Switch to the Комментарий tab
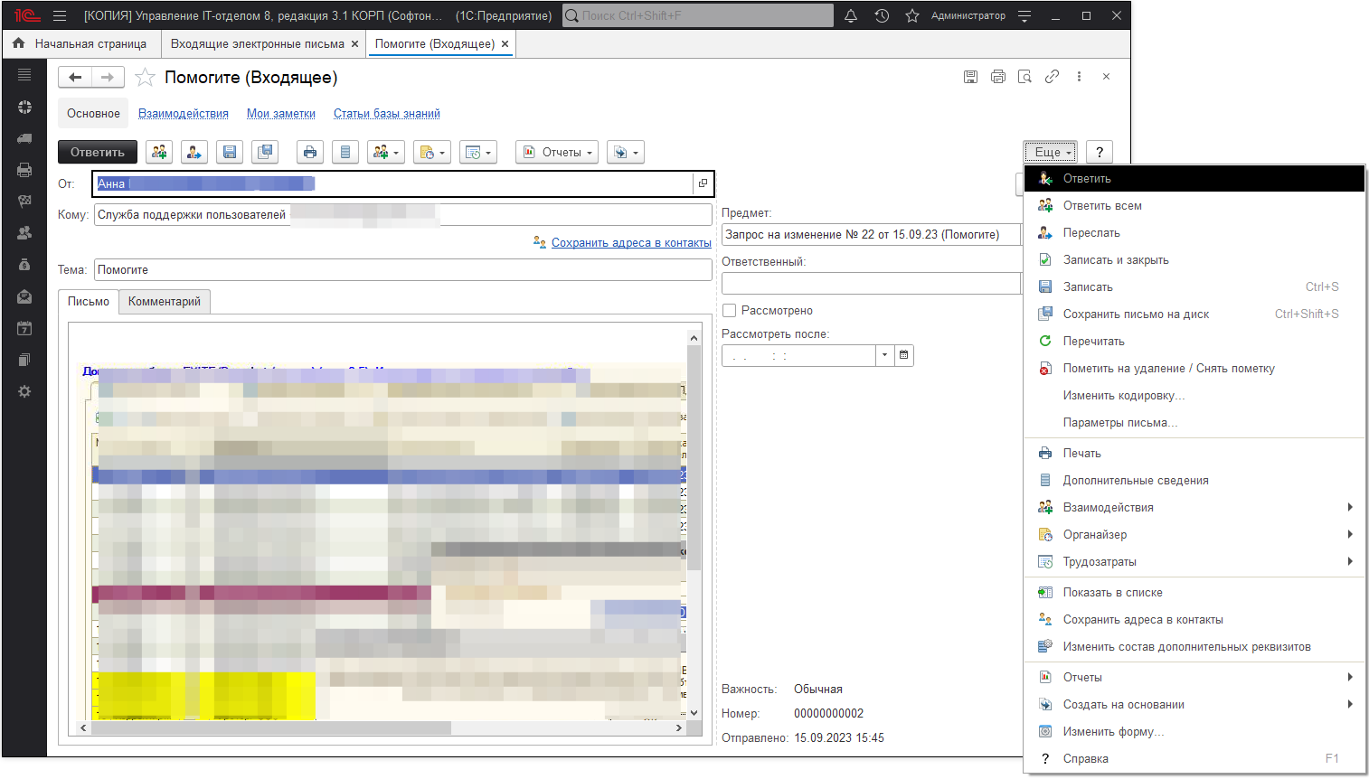The width and height of the screenshot is (1369, 779). point(165,302)
